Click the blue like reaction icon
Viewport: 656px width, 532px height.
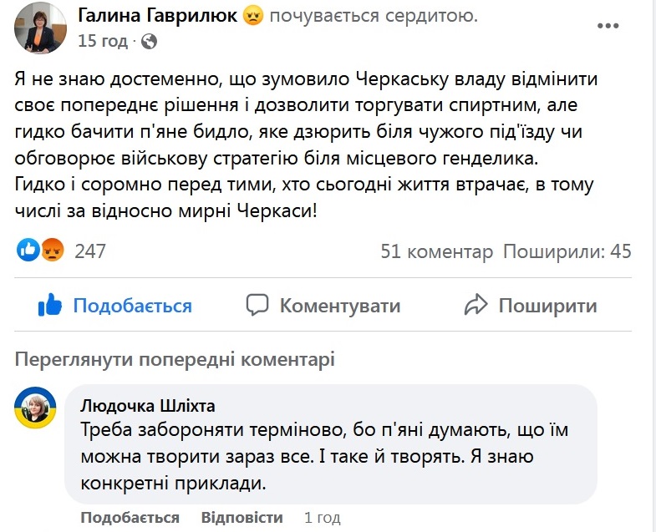coord(28,251)
